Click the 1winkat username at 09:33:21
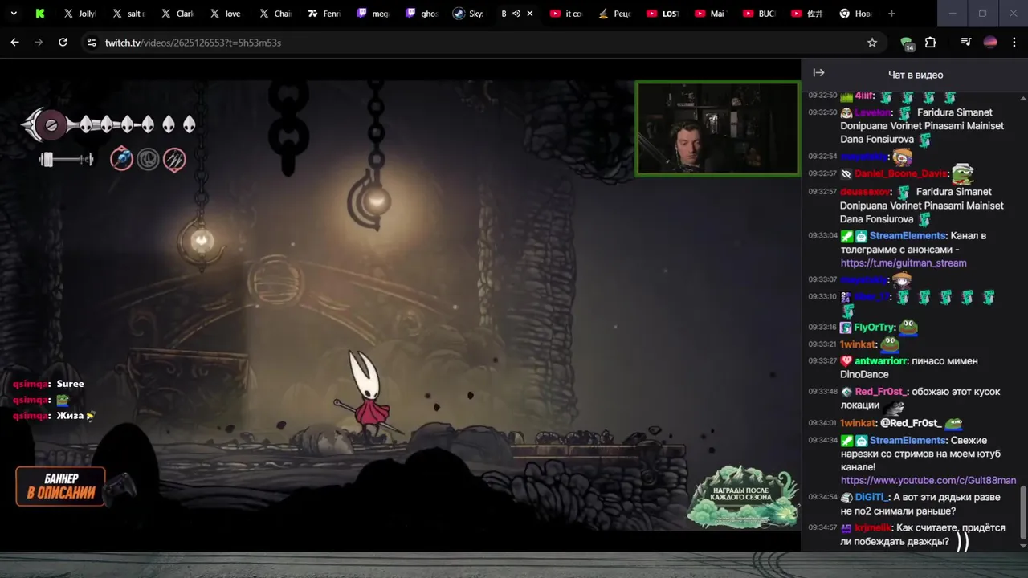This screenshot has height=578, width=1028. (x=857, y=344)
